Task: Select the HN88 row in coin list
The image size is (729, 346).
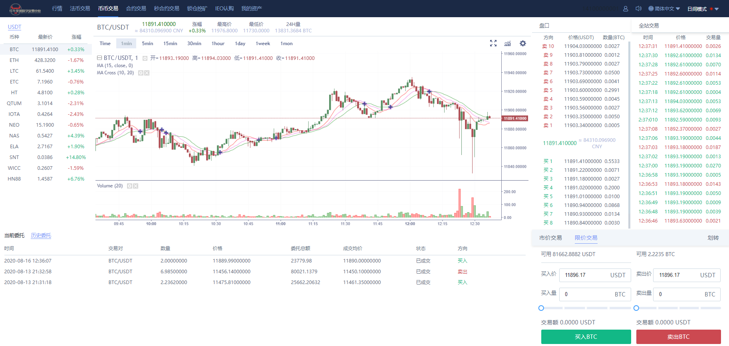Action: [x=46, y=179]
